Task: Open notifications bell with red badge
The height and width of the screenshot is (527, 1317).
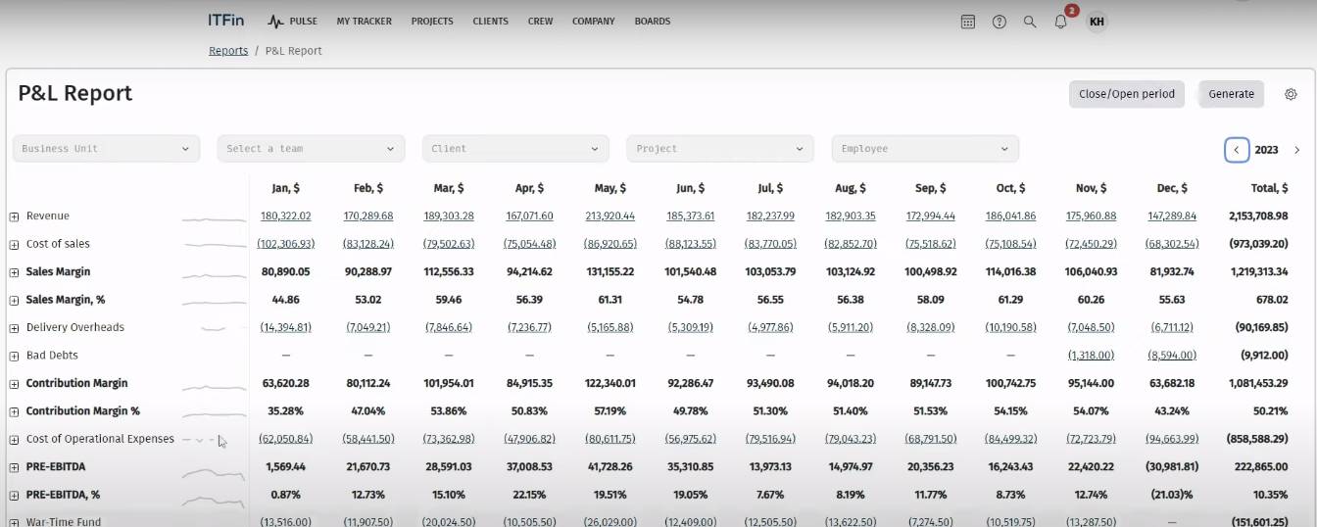Action: coord(1060,22)
